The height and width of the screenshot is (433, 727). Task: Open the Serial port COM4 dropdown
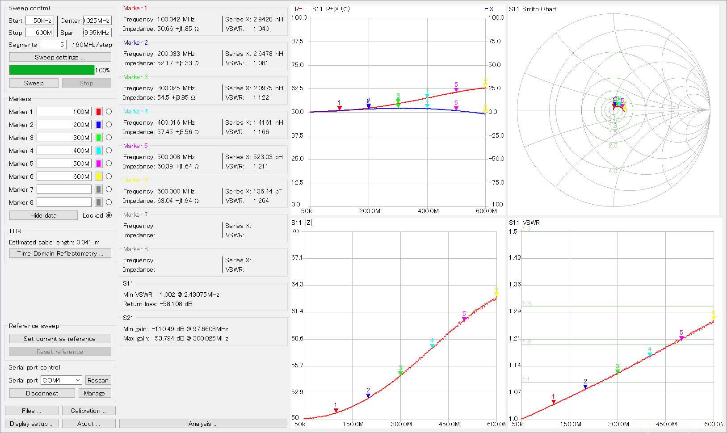pos(61,380)
